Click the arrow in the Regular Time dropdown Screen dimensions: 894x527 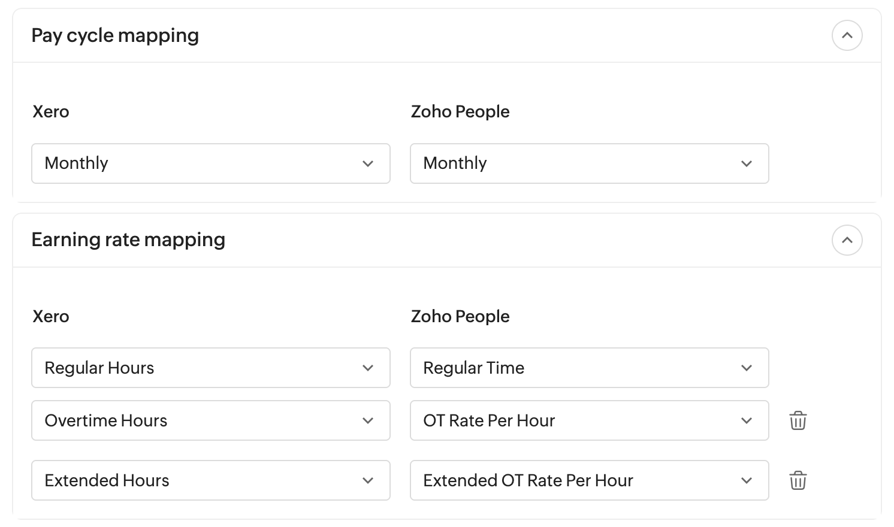[747, 368]
